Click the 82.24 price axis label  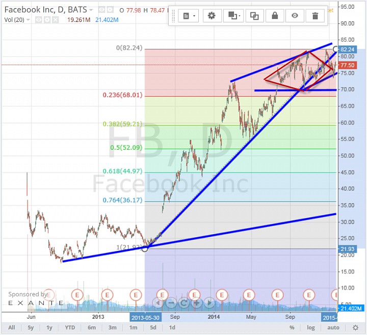pyautogui.click(x=347, y=49)
